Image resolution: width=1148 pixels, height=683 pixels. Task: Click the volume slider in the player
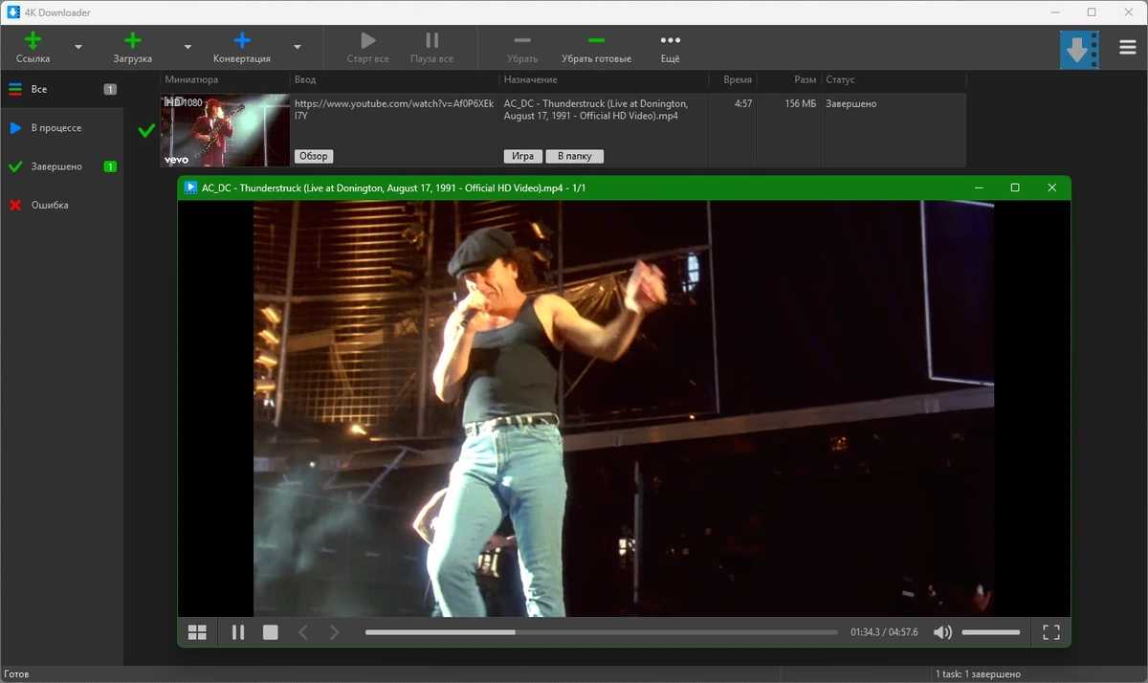click(x=991, y=632)
